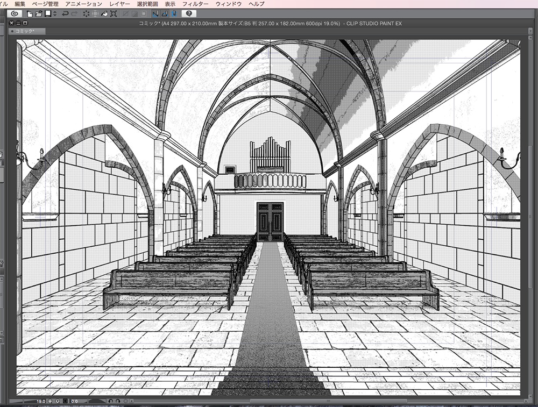Zoom in with the plus button

[x=58, y=401]
